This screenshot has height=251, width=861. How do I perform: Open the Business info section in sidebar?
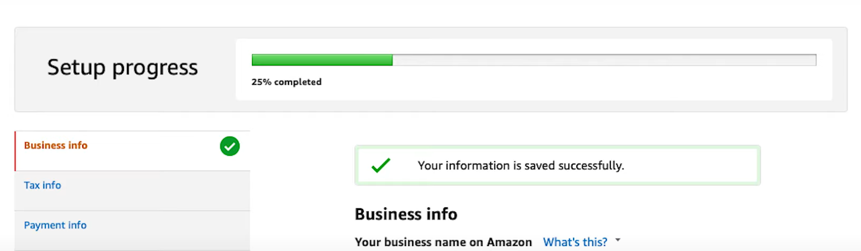point(55,145)
